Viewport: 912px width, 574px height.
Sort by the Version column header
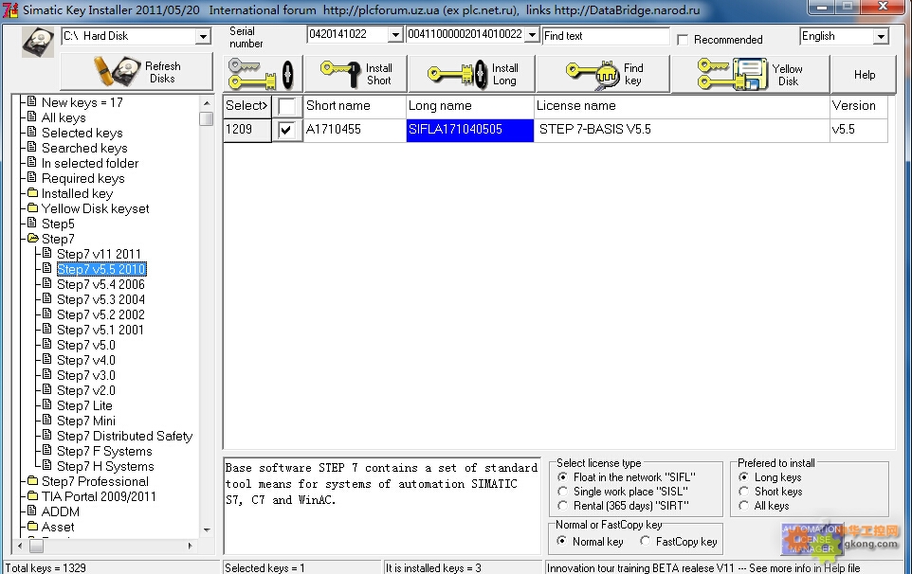(x=859, y=106)
